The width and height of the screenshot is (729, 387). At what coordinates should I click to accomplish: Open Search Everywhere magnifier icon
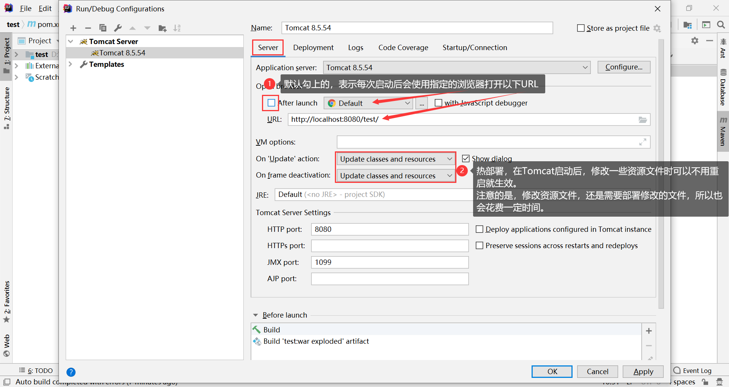pyautogui.click(x=721, y=25)
